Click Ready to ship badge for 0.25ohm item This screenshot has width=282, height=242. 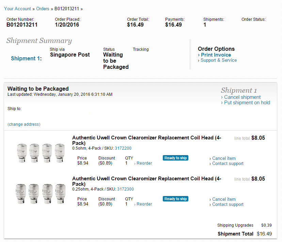[175, 199]
